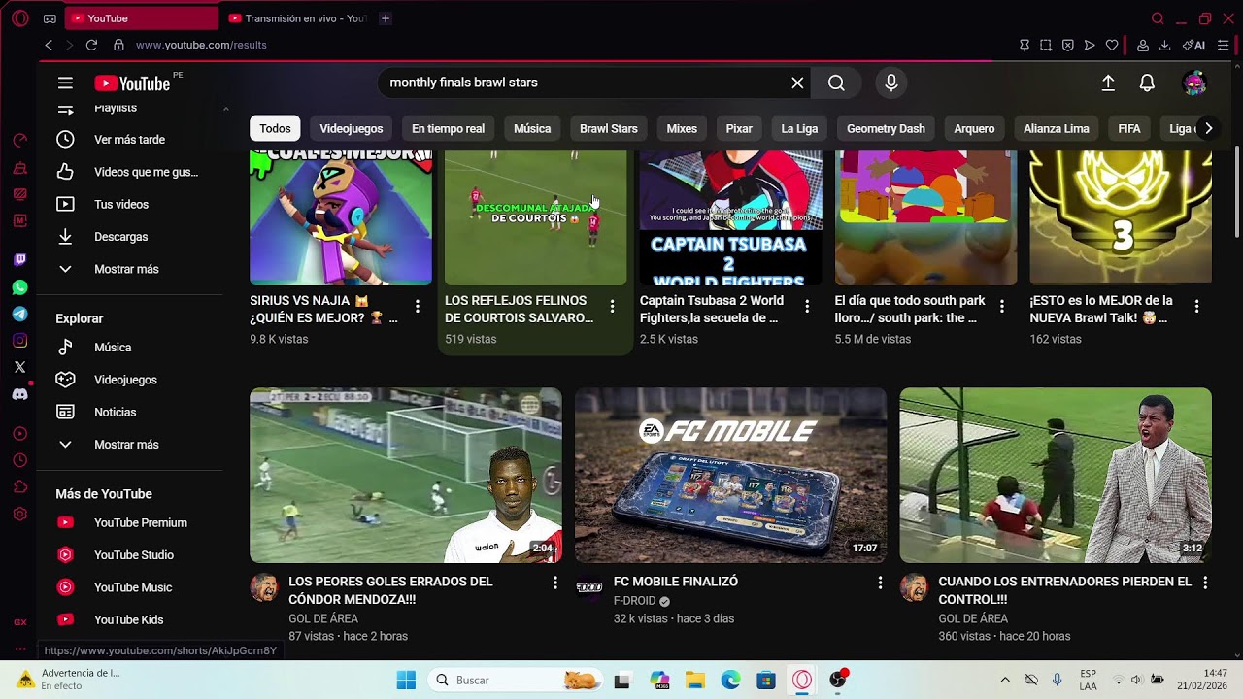The image size is (1243, 699).
Task: Select the 'Geometry Dash' filter chip
Action: pyautogui.click(x=886, y=128)
